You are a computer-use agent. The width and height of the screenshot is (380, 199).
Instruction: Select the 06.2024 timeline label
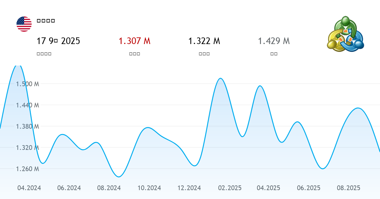tap(69, 188)
